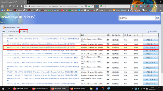The width and height of the screenshot is (163, 91).
Task: Bookmark this page with the star icon
Action: pos(92,6)
